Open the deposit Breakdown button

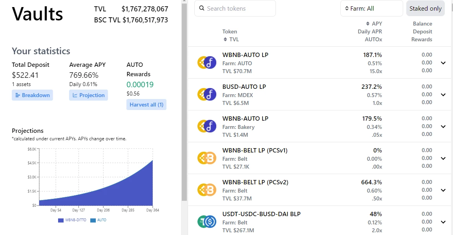tap(32, 95)
